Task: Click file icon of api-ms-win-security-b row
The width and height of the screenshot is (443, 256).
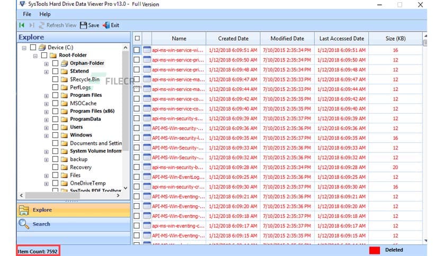Action: [147, 167]
